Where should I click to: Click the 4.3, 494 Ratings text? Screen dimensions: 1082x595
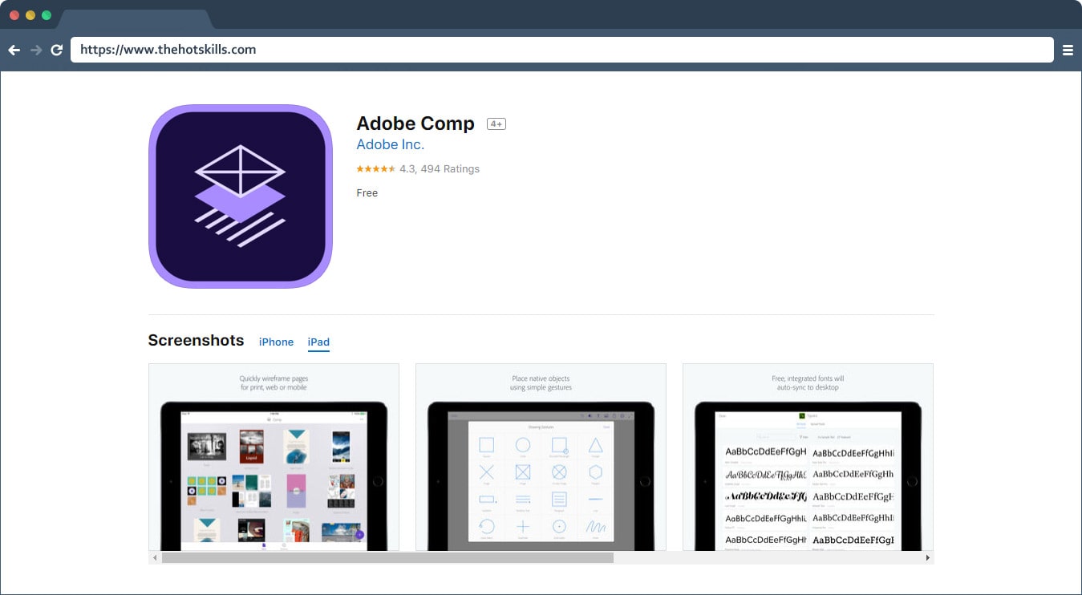tap(440, 169)
